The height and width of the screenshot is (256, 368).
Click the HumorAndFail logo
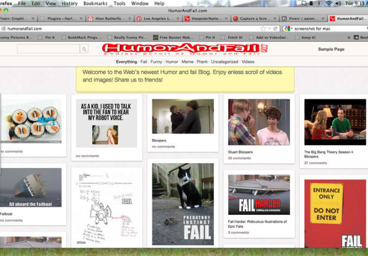click(185, 49)
